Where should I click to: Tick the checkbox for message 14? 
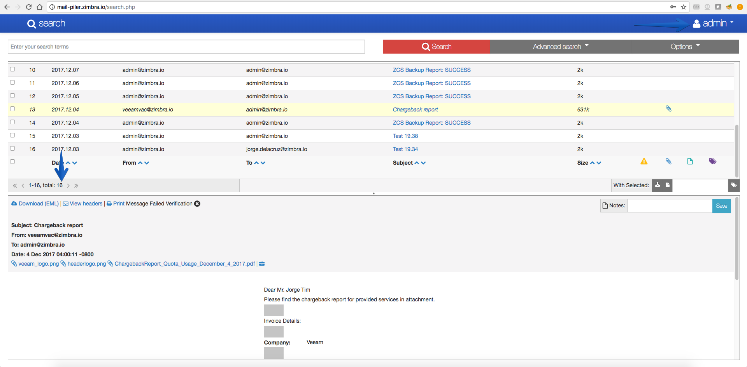(x=12, y=122)
